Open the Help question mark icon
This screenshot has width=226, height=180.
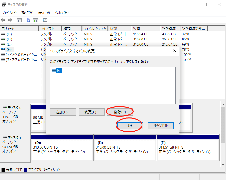(x=29, y=20)
